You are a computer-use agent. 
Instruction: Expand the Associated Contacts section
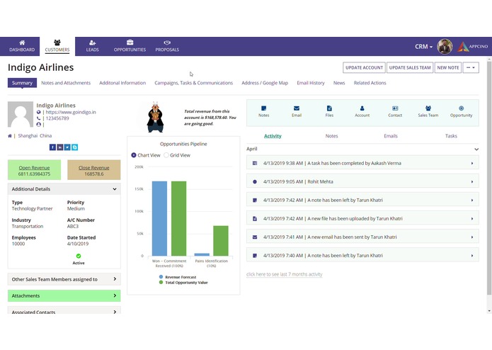coord(64,311)
